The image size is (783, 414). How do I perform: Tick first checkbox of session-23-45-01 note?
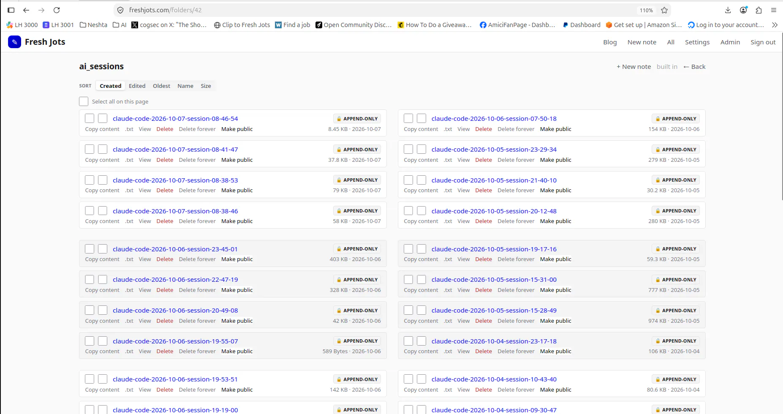coord(90,249)
